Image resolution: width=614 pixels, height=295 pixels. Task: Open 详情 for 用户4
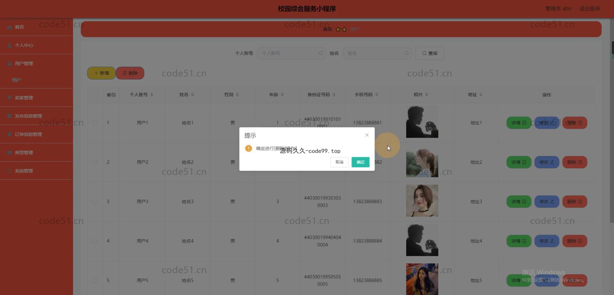point(519,241)
